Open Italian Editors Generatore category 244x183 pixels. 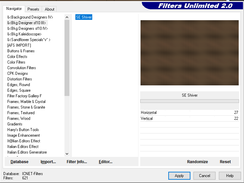pyautogui.click(x=27, y=152)
